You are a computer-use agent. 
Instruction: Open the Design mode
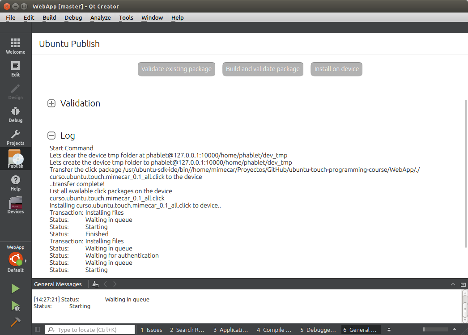click(x=16, y=92)
